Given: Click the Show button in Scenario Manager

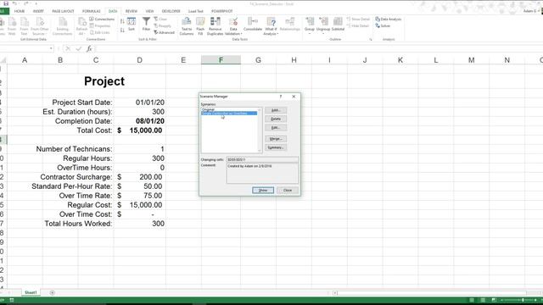Looking at the screenshot, I should [x=263, y=190].
